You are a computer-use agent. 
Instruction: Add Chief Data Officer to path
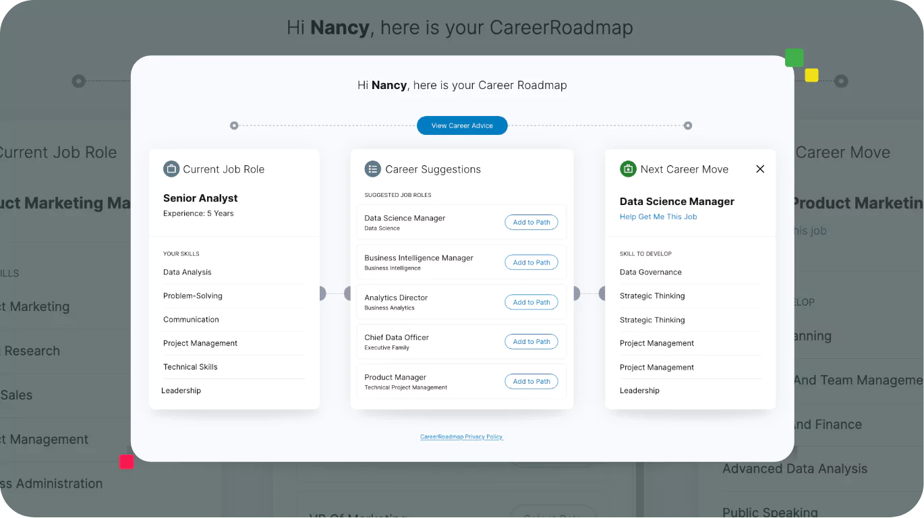pyautogui.click(x=531, y=341)
